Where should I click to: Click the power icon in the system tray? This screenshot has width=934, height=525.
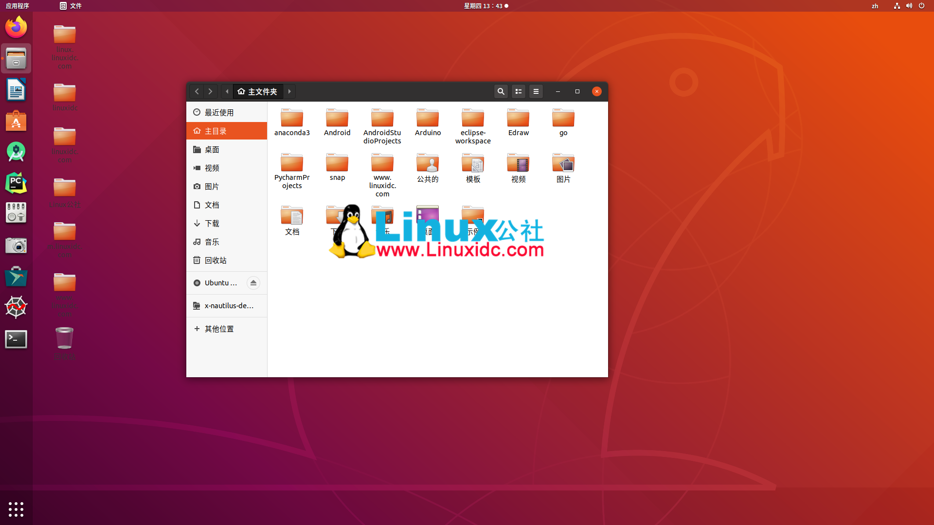[921, 6]
